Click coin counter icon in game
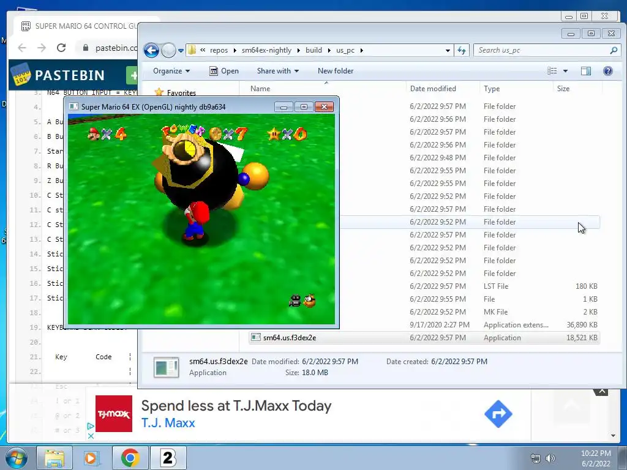Image resolution: width=627 pixels, height=470 pixels. pos(216,133)
